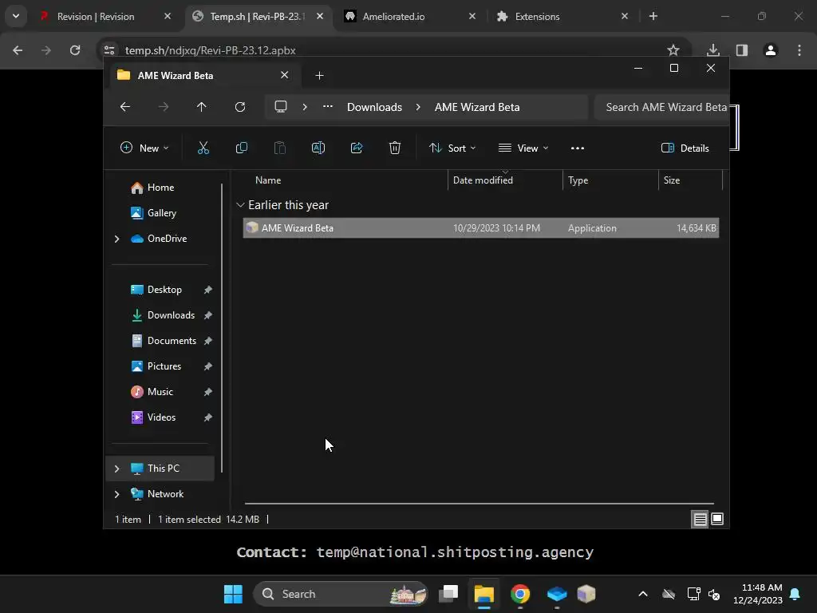The width and height of the screenshot is (817, 613).
Task: Open Task View from taskbar
Action: (448, 594)
